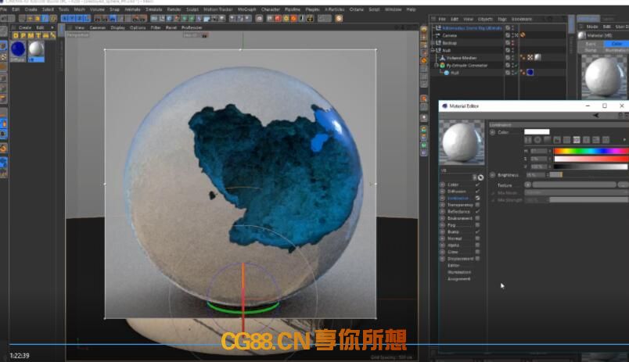This screenshot has height=362, width=629.
Task: Expand the Backup object in Object Manager
Action: click(x=433, y=43)
